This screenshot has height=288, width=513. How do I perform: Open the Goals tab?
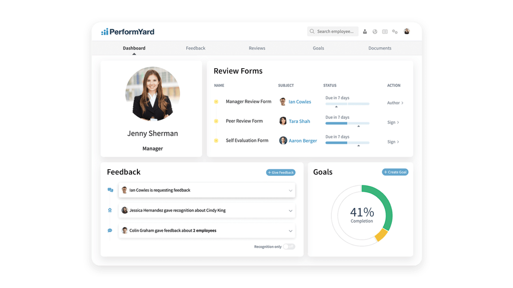coord(318,48)
